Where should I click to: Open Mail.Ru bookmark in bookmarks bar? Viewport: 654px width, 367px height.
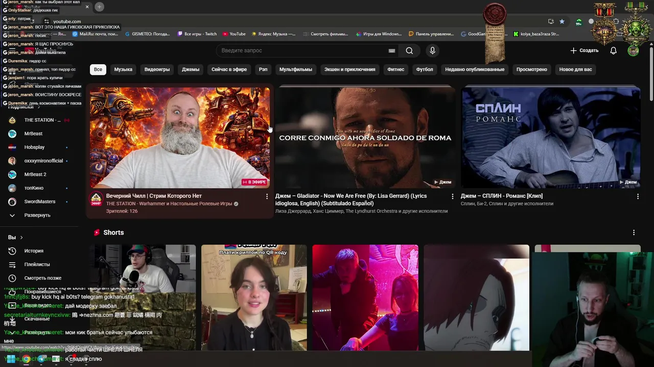[x=96, y=34]
